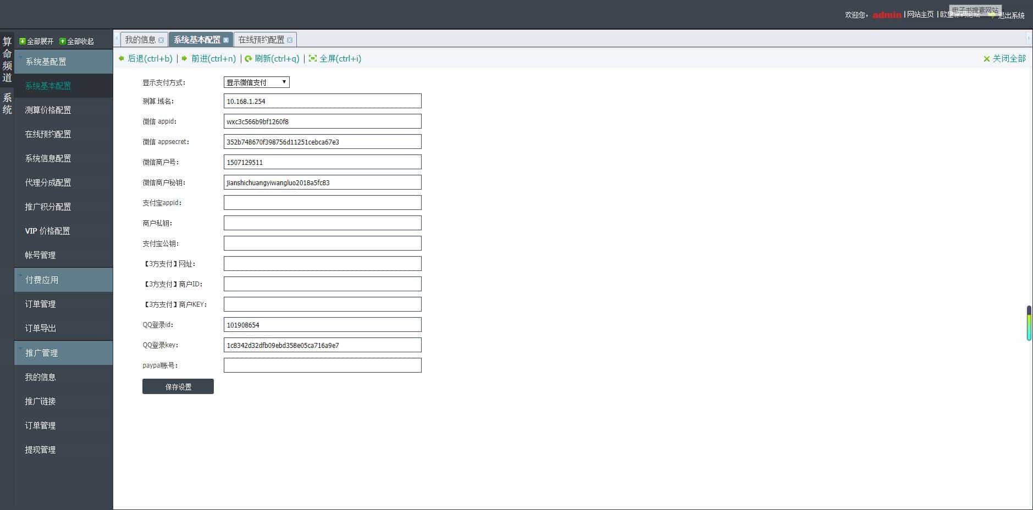The width and height of the screenshot is (1033, 510).
Task: Click the 全部收起 collapse-all icon
Action: pyautogui.click(x=63, y=41)
